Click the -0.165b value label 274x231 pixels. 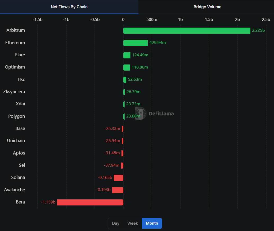[x=105, y=178]
